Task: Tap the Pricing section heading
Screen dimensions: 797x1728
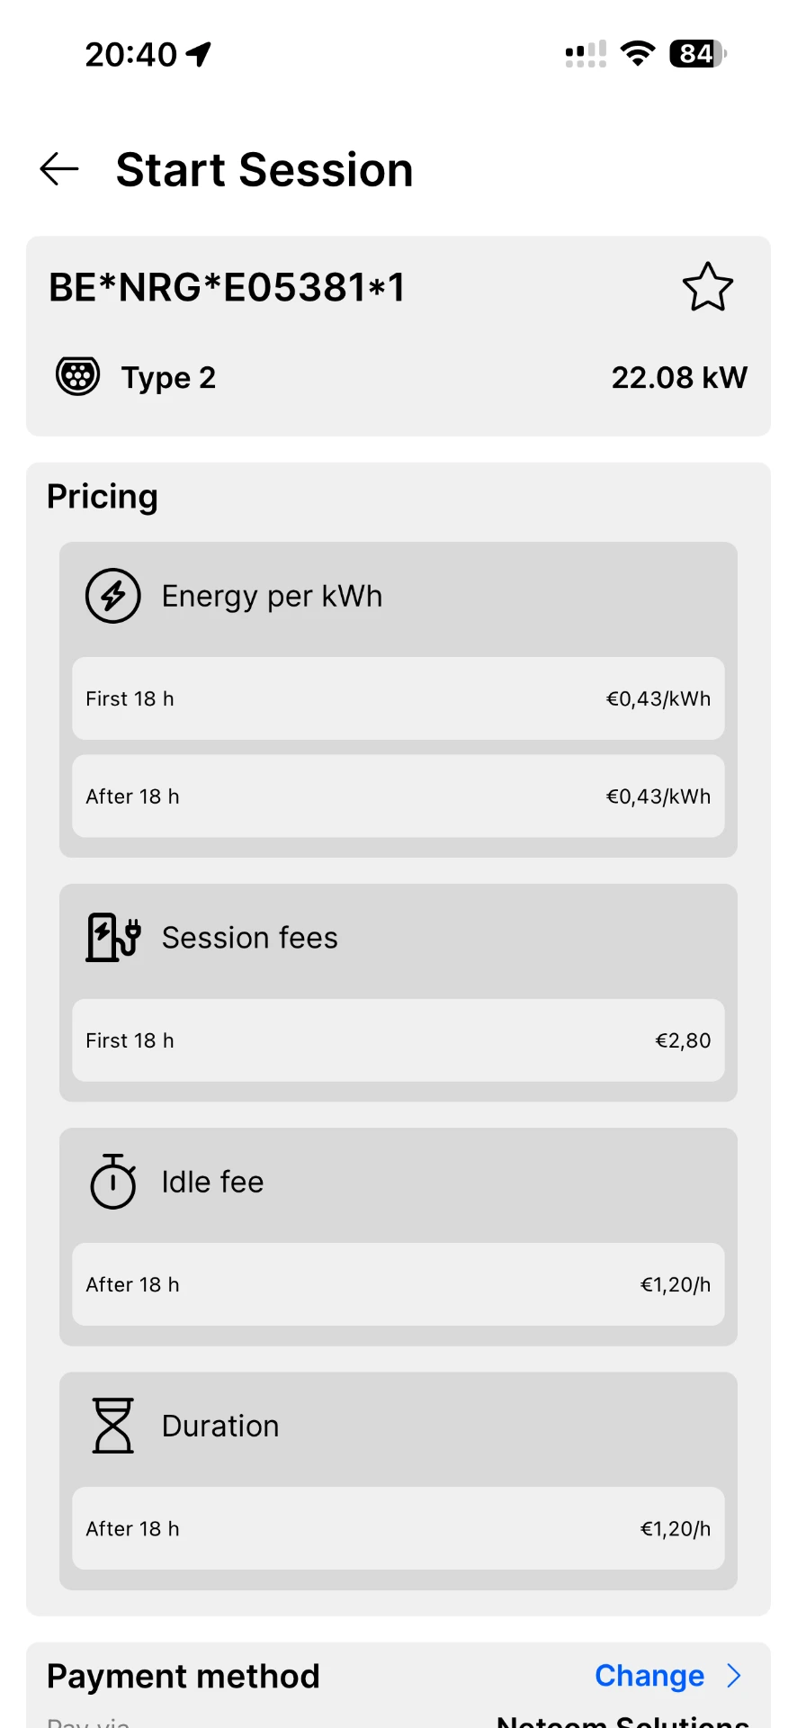Action: 103,497
